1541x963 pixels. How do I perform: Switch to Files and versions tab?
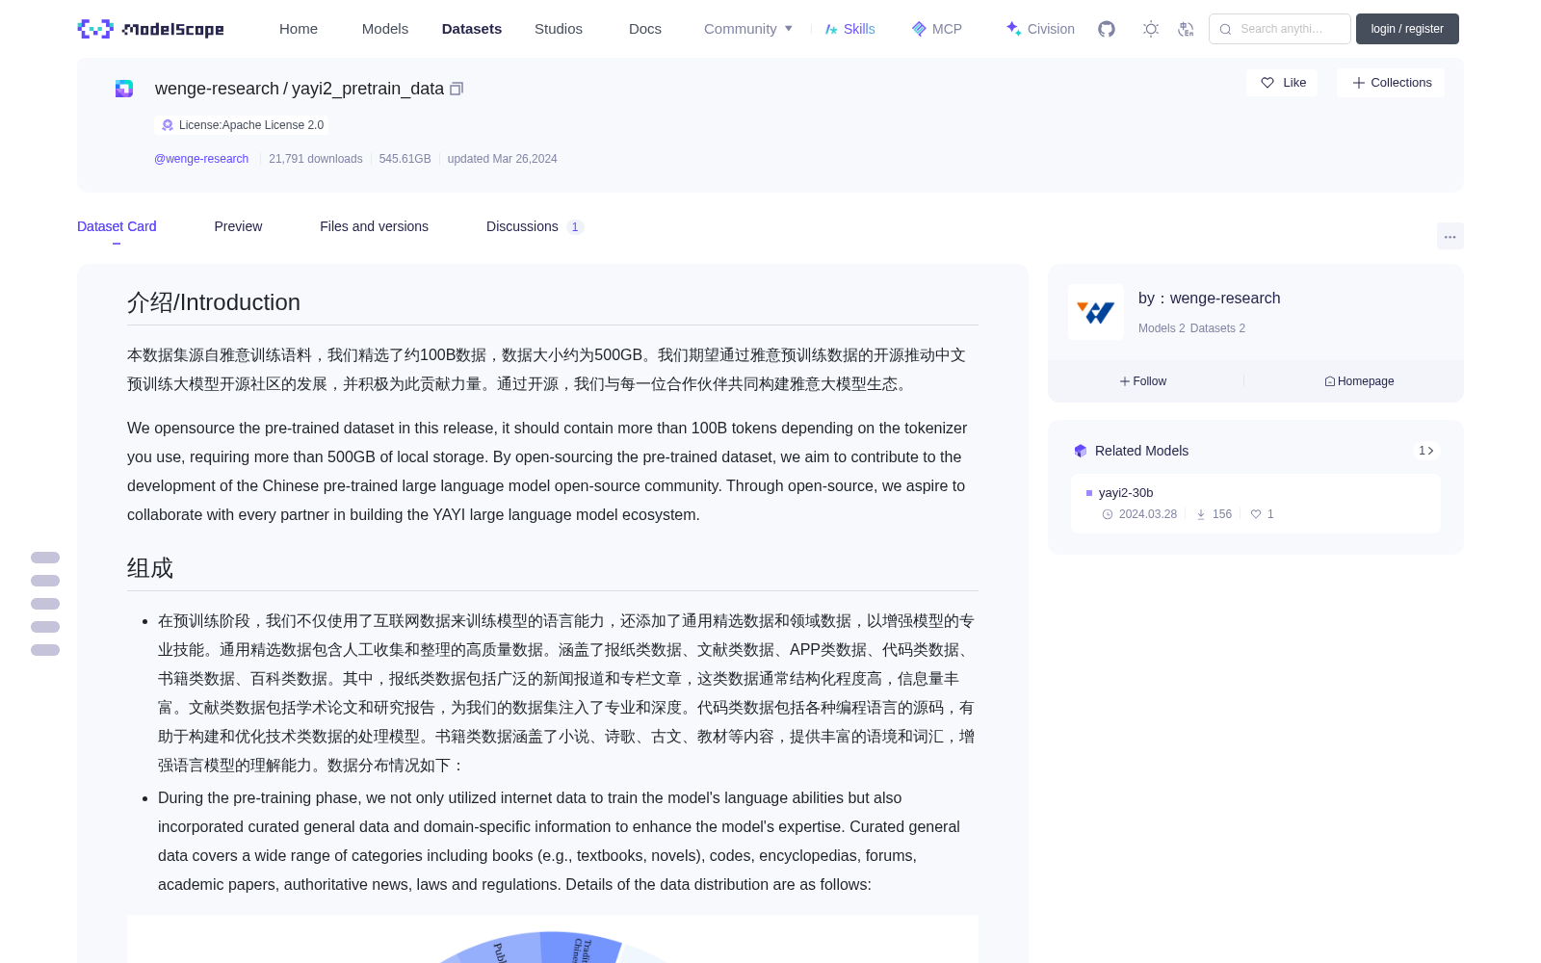tap(374, 226)
